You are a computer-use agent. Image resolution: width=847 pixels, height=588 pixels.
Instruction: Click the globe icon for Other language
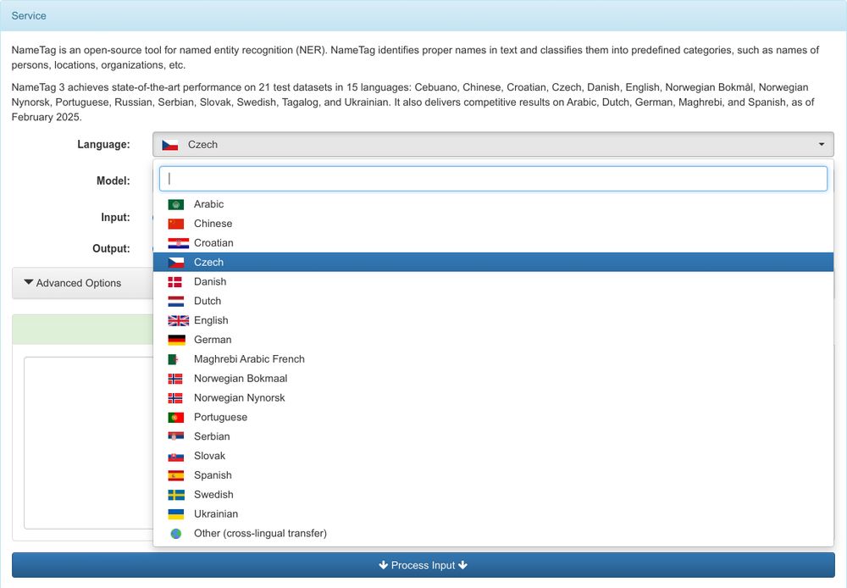pyautogui.click(x=175, y=534)
